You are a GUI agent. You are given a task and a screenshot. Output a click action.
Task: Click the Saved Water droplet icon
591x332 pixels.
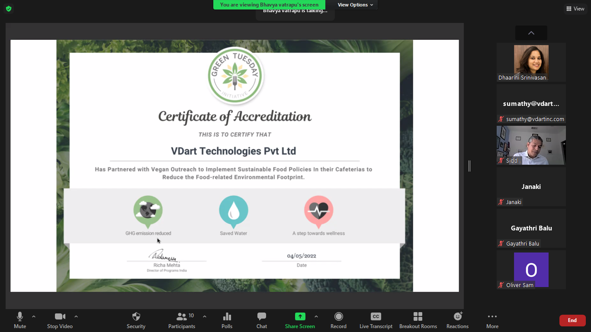tap(234, 211)
